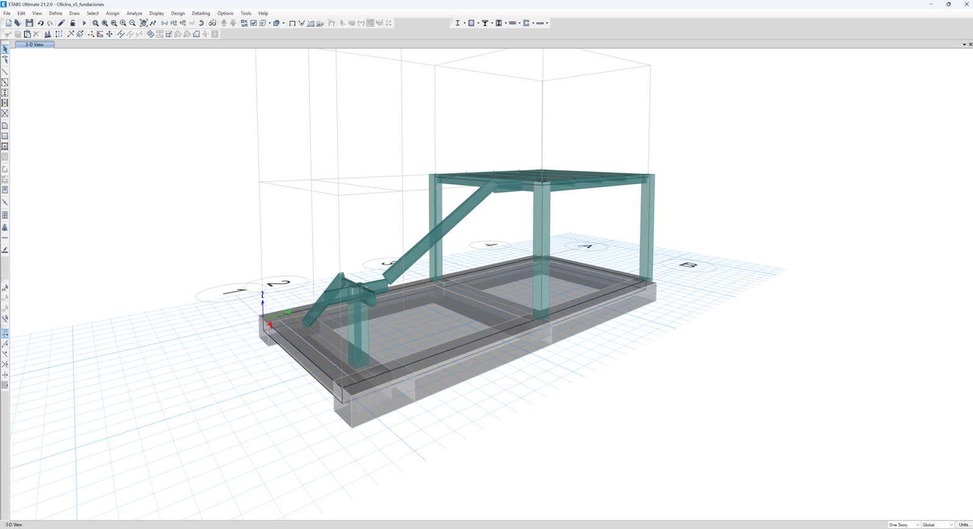Screen dimensions: 973x529
Task: Show undeformed shape icon
Action: pos(292,23)
